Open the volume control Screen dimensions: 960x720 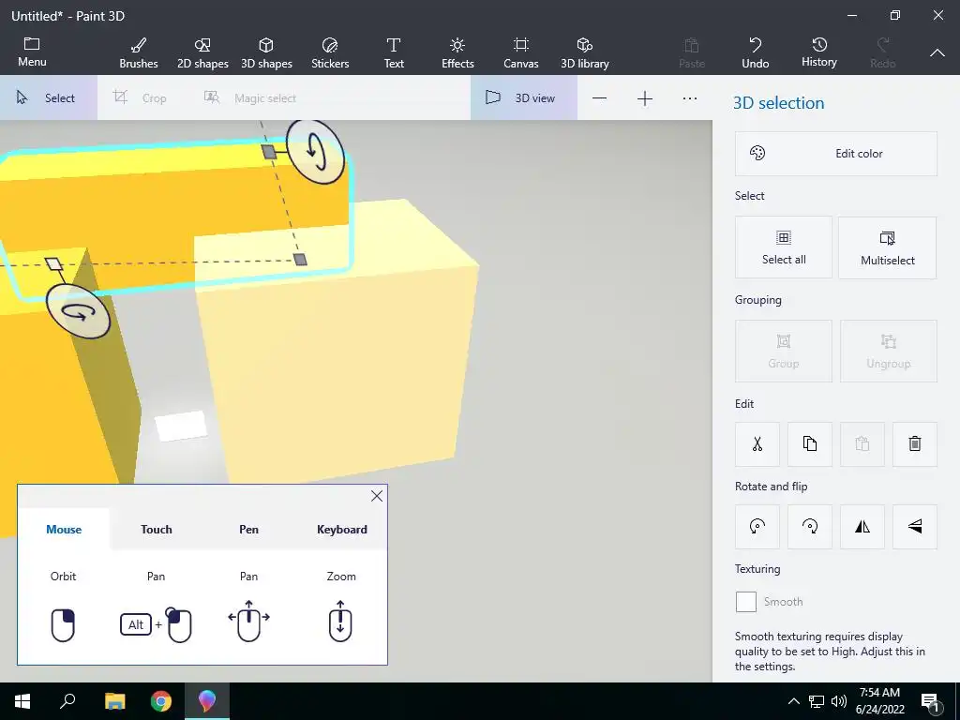(839, 701)
